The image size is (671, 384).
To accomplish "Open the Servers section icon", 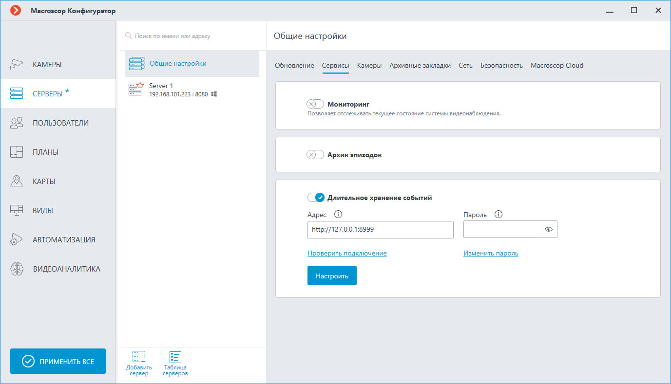I will 17,93.
